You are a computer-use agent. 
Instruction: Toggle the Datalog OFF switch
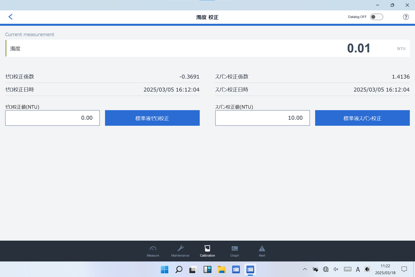[x=377, y=17]
